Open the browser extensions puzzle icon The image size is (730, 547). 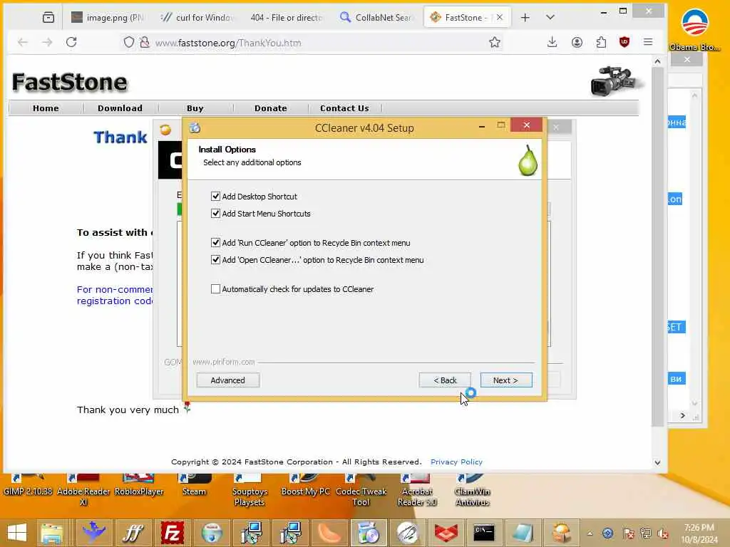[x=601, y=42]
